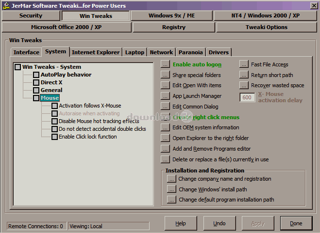Click the ... button for Edit OEM system information
320x233 pixels.
click(x=165, y=128)
